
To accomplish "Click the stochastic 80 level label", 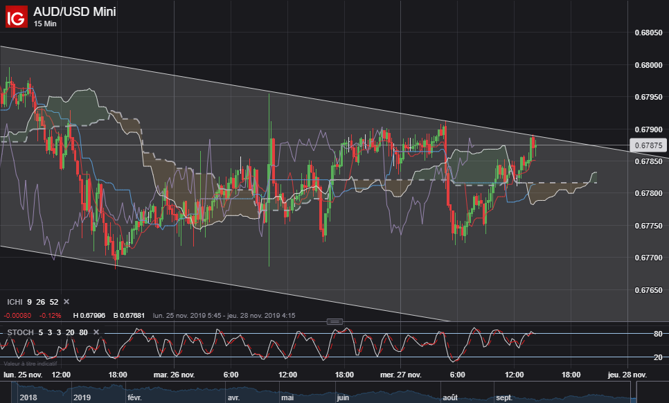I will click(x=659, y=334).
